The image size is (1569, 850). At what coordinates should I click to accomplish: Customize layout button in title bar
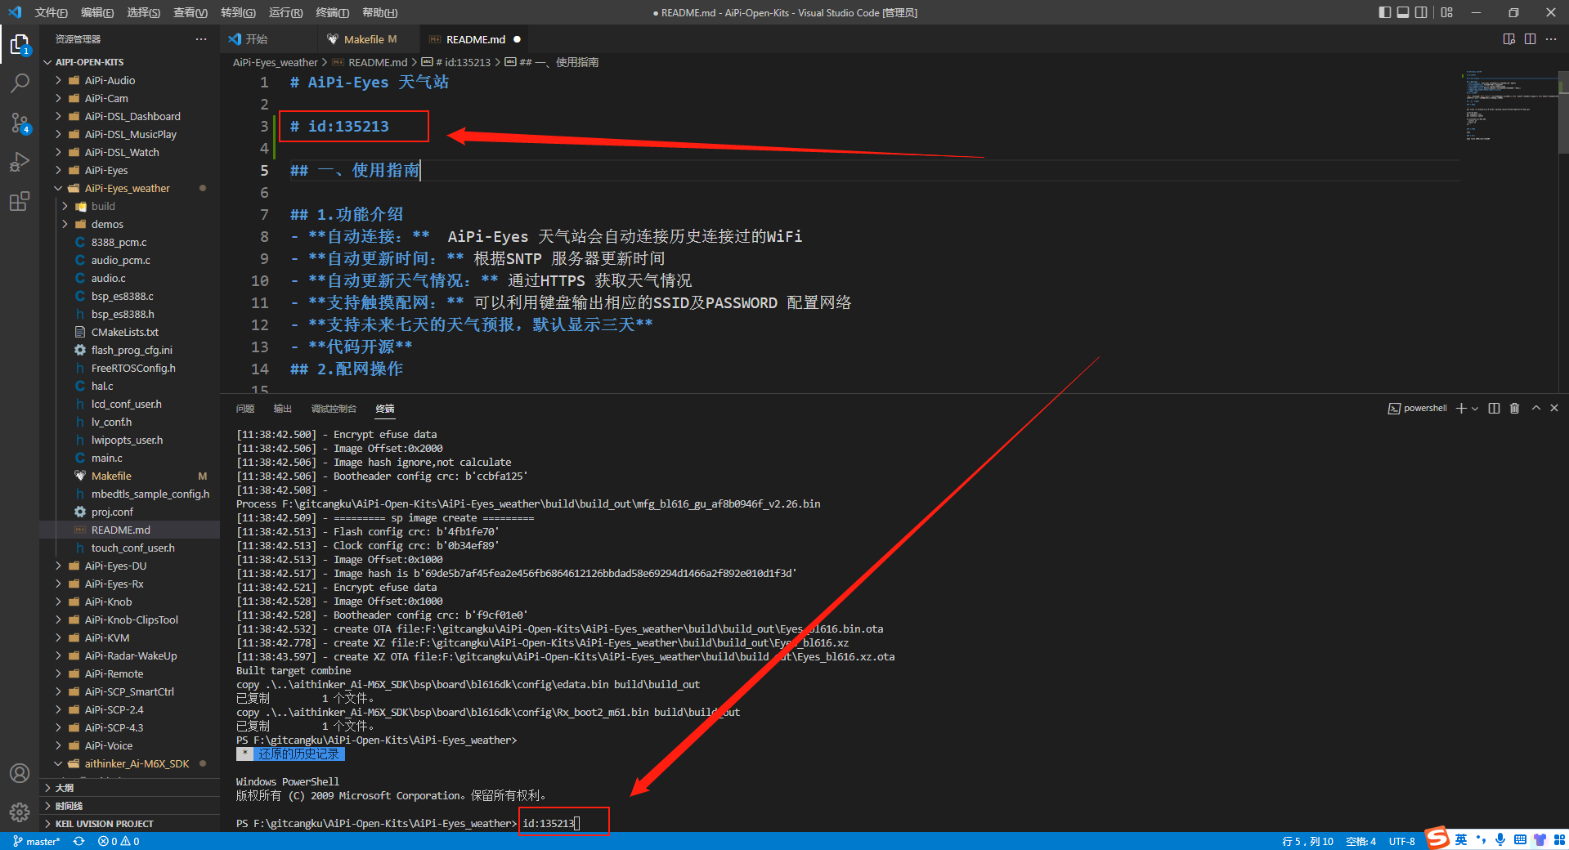coord(1447,12)
